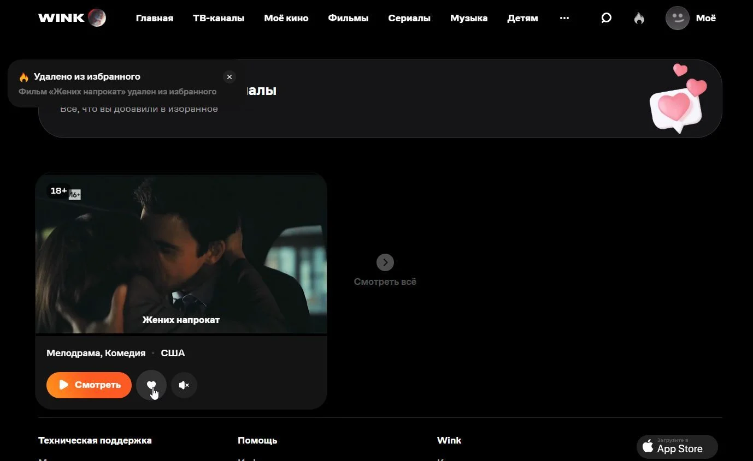Open the 'Моё' account menu
753x461 pixels.
[705, 18]
